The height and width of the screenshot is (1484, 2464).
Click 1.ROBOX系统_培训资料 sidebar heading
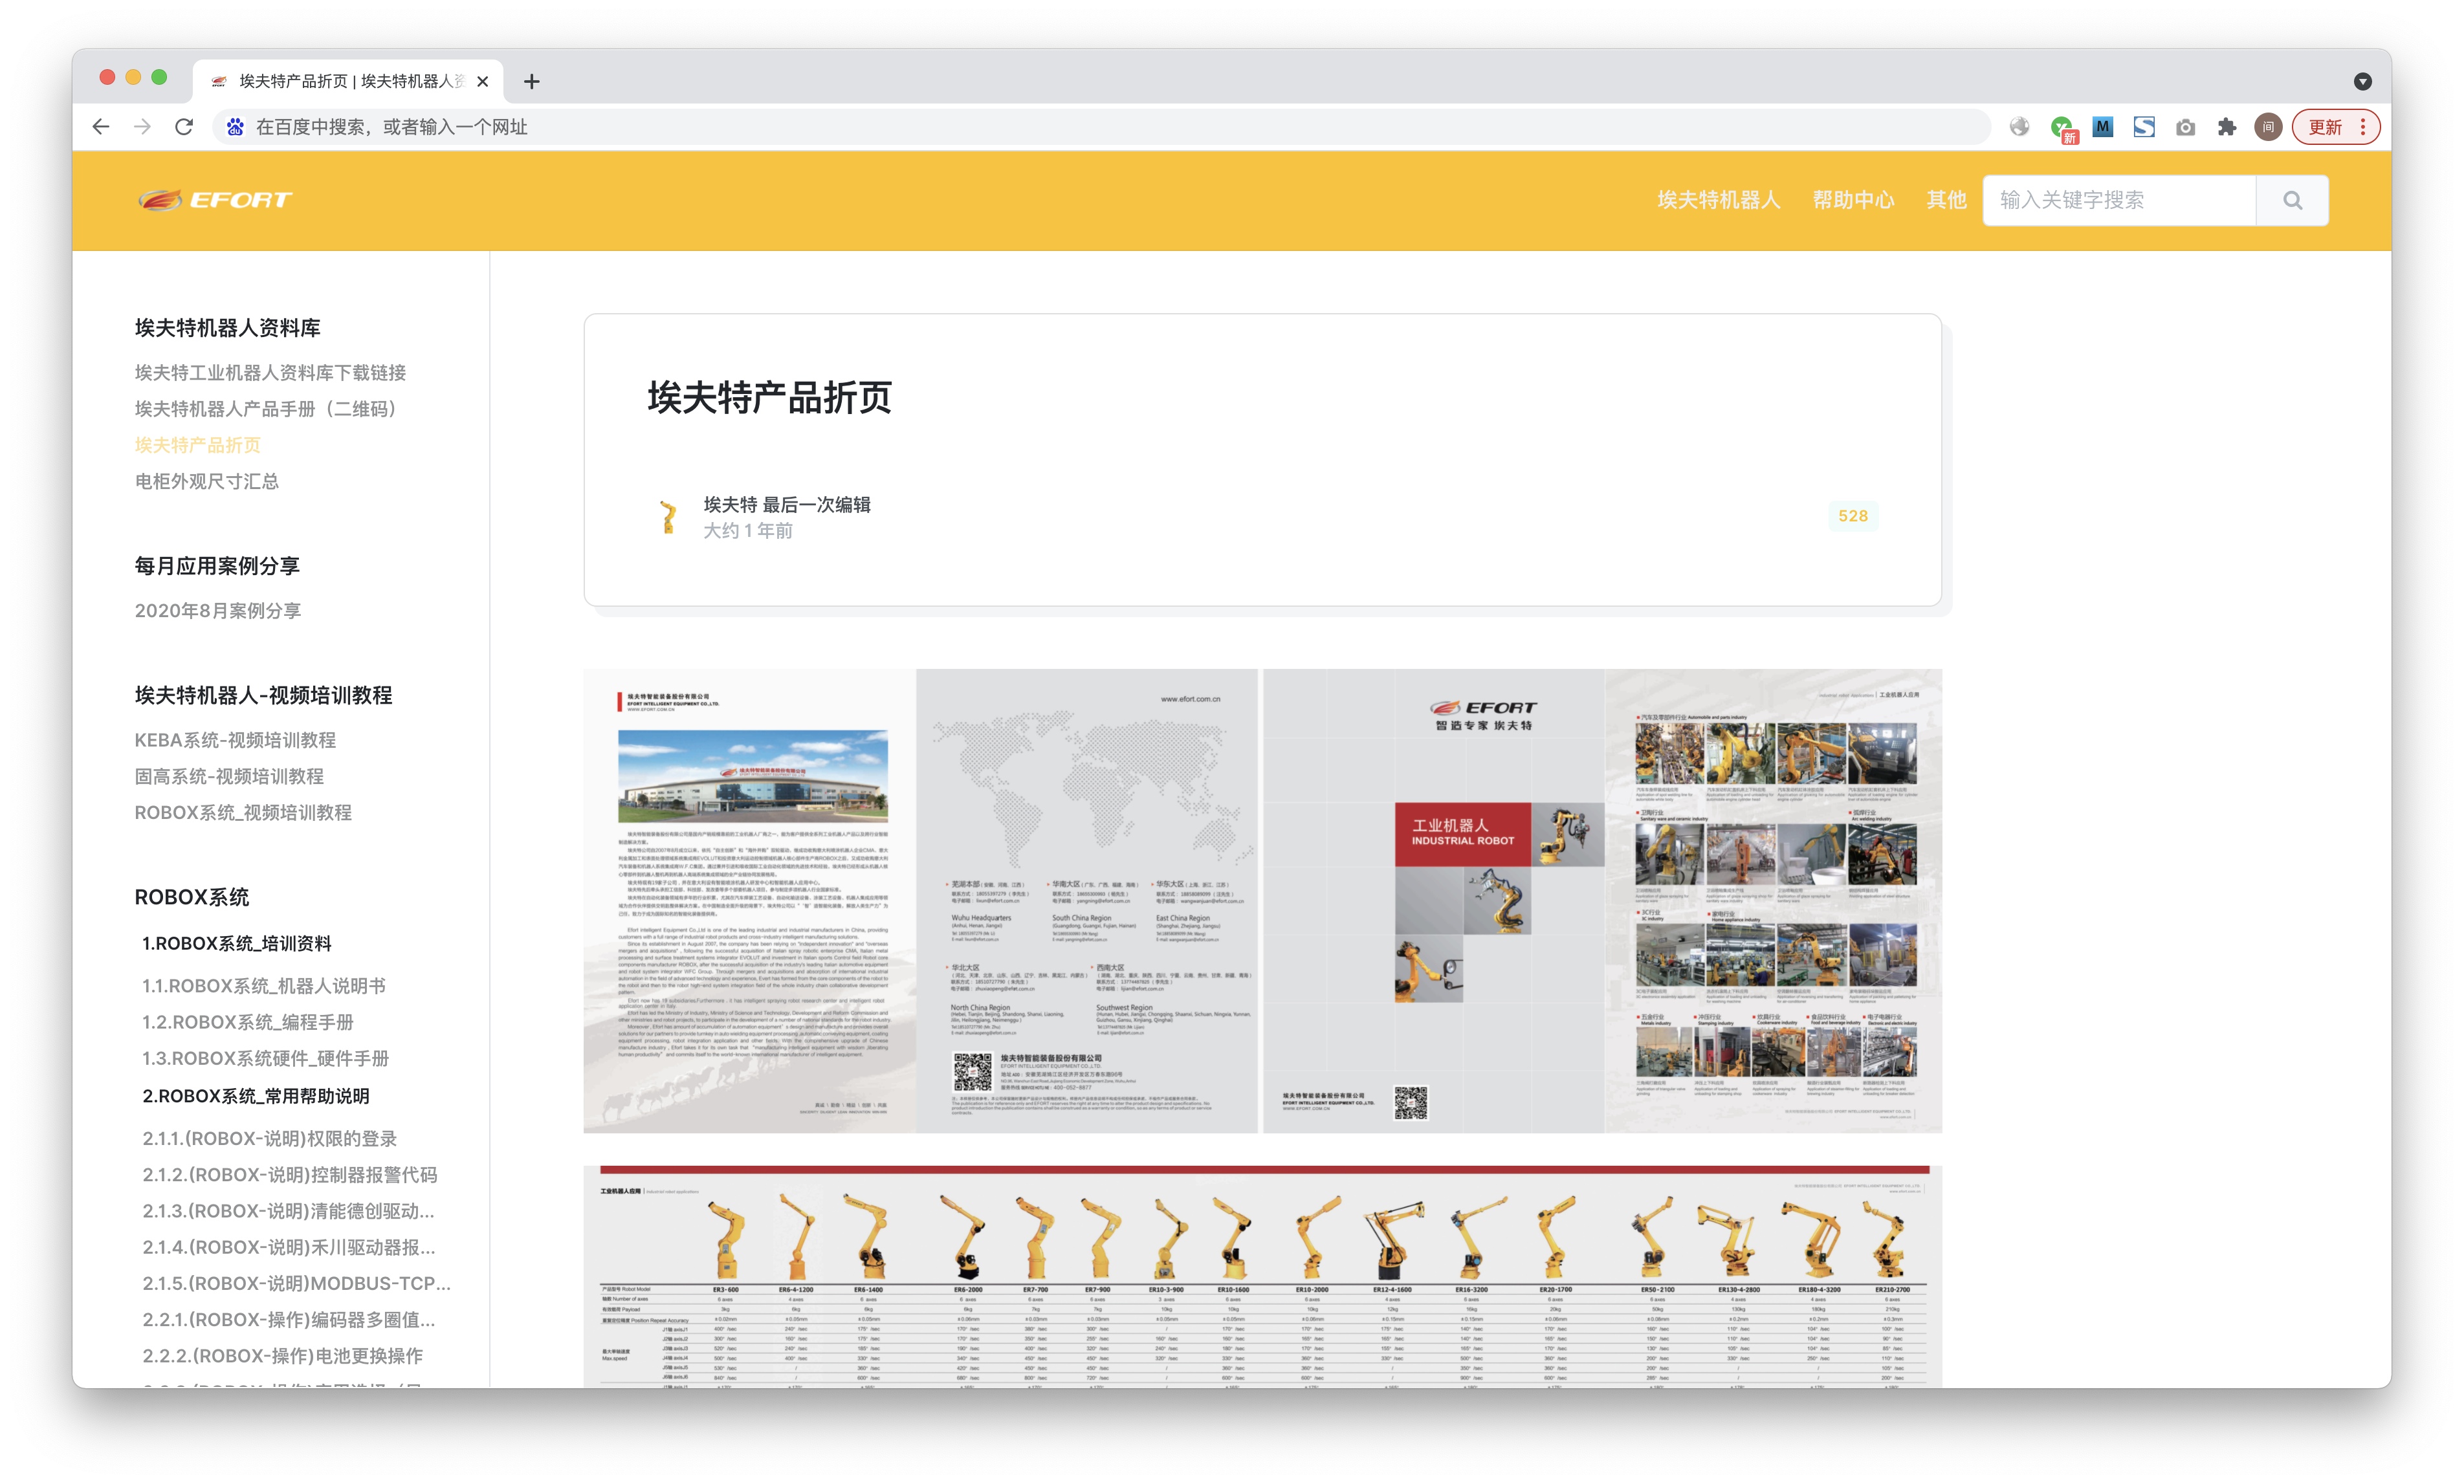coord(237,943)
